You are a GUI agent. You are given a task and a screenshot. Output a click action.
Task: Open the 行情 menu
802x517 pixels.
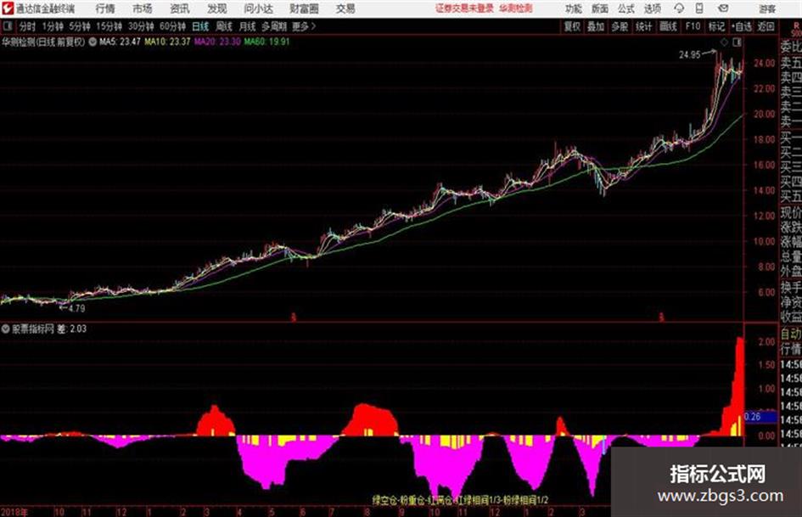105,8
